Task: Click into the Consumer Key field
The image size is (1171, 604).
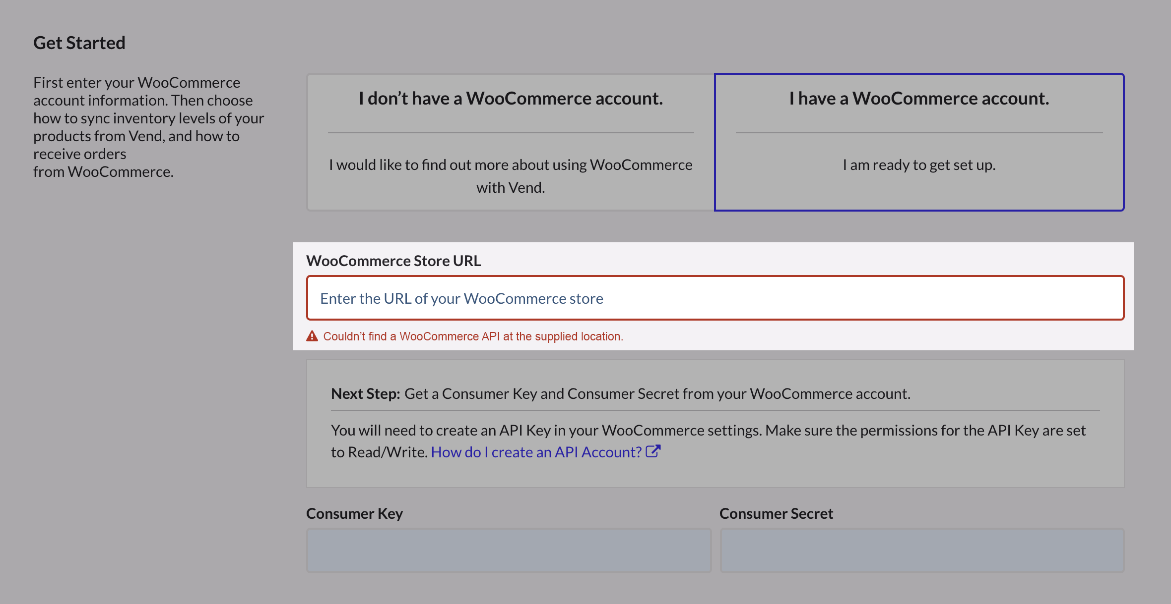Action: [509, 550]
